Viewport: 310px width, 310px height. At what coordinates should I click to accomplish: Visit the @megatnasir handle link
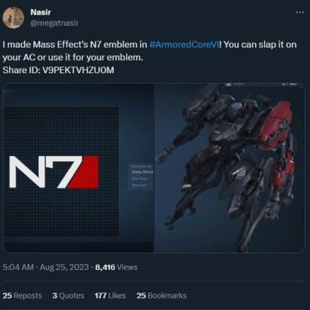(x=54, y=23)
